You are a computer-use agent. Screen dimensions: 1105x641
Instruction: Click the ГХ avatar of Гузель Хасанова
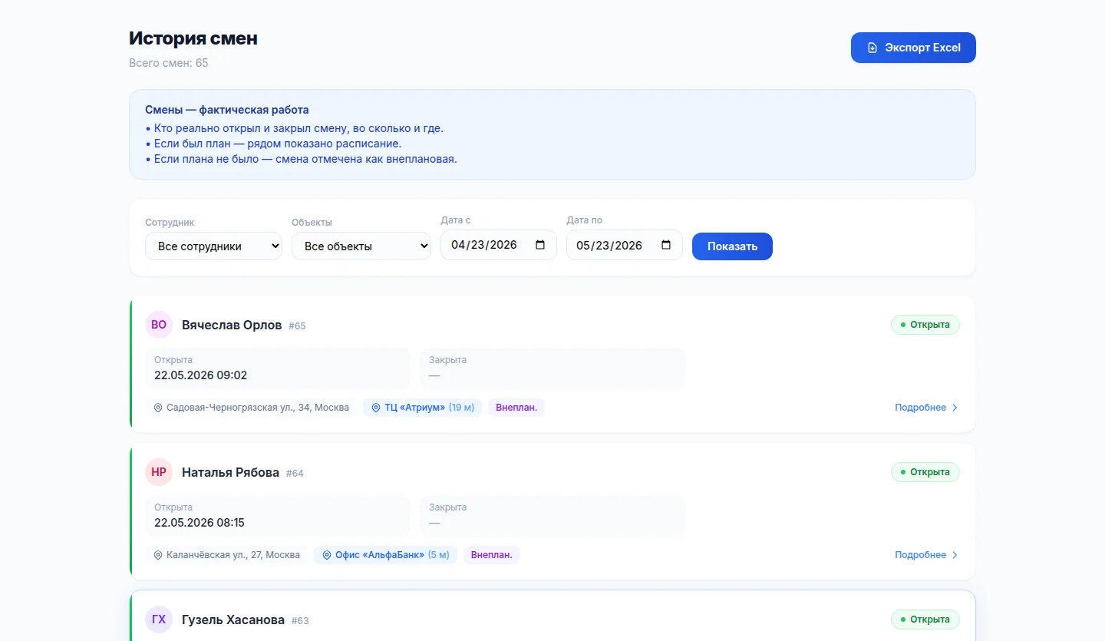click(159, 620)
